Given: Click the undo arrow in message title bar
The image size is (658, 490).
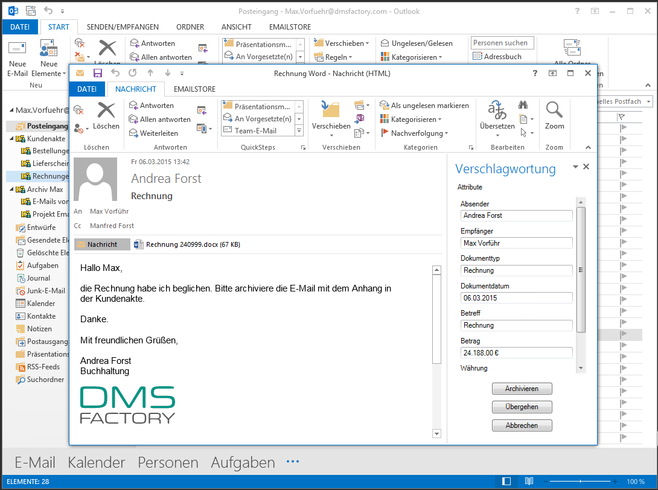Looking at the screenshot, I should [x=115, y=73].
